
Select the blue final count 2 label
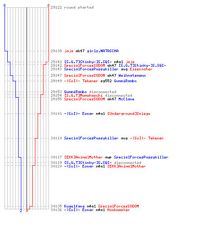pos(21,211)
